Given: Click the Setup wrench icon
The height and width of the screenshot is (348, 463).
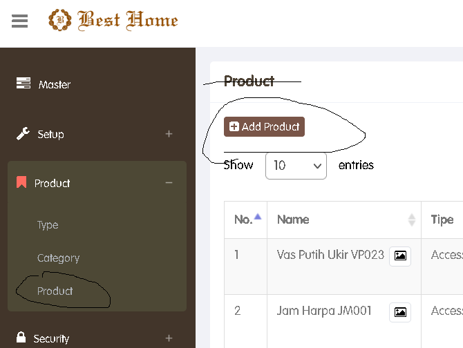Looking at the screenshot, I should click(23, 133).
